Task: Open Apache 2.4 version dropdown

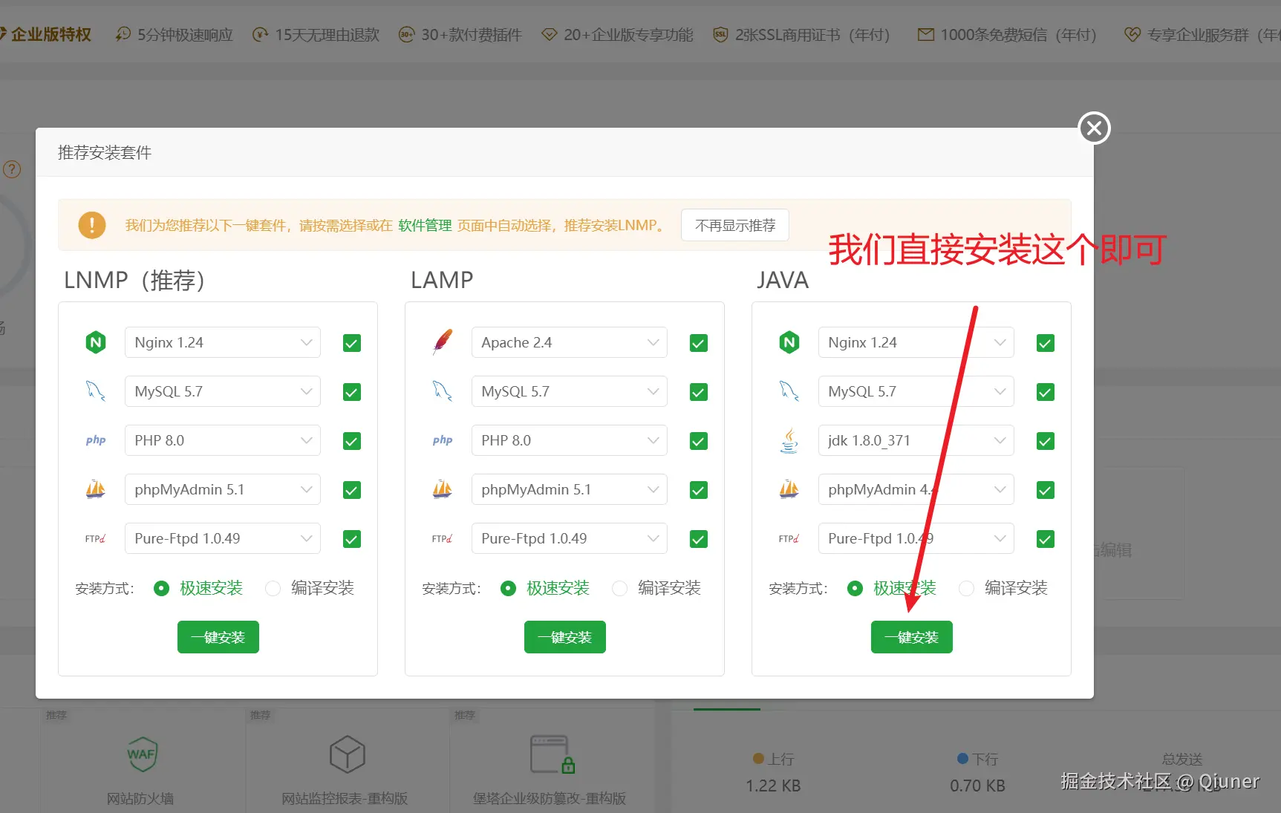Action: tap(570, 342)
